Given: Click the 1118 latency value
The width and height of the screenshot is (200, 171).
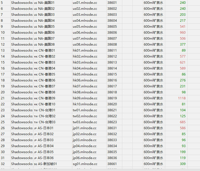Looking at the screenshot, I should pos(182,98).
